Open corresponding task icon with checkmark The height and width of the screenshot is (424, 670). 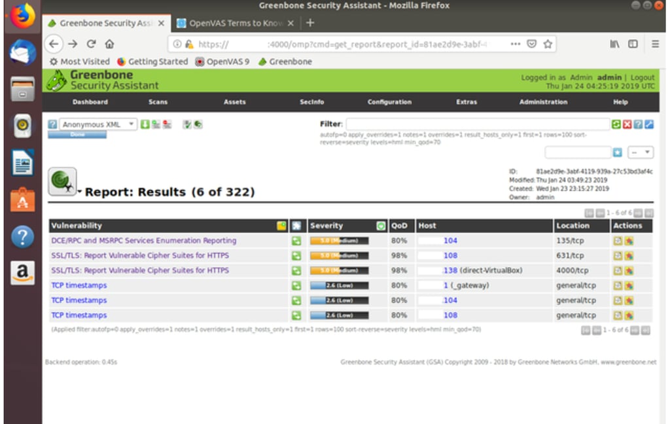coord(187,124)
